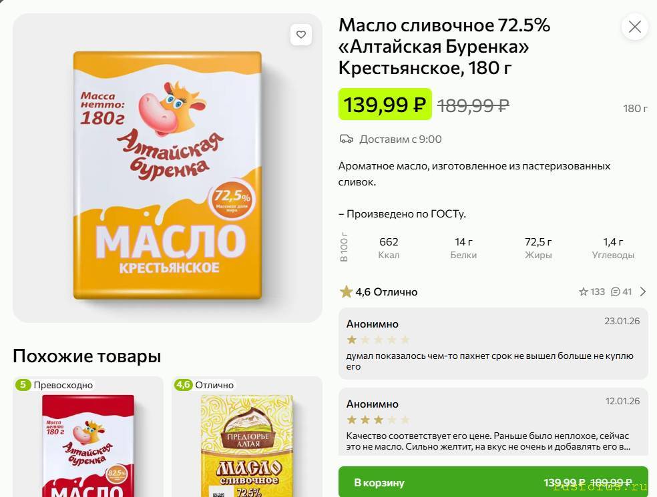
Task: Expand the truncated review dated 12.01.26
Action: tap(493, 442)
